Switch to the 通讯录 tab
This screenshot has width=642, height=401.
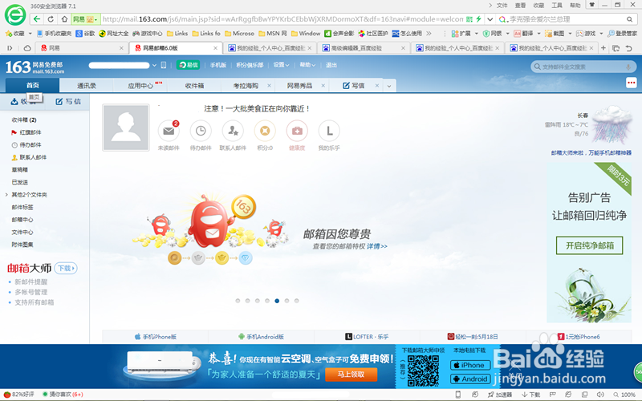click(87, 86)
